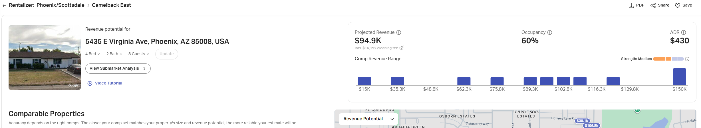The height and width of the screenshot is (128, 701).
Task: Open the Revenue Potential map dropdown
Action: click(x=368, y=119)
